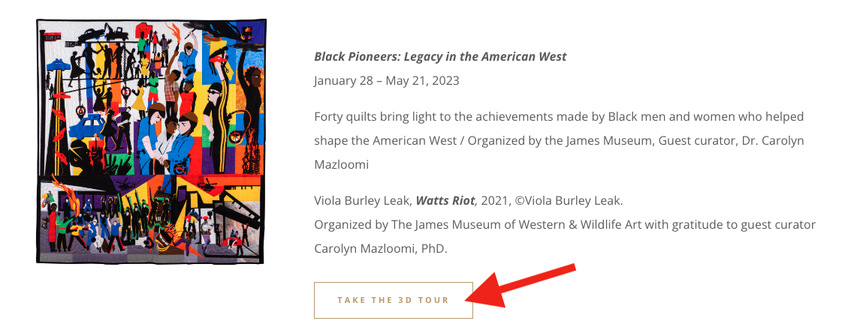Click "Carolyn Mazloomi, PhD." credit text
Viewport: 860px width, 336px height.
click(x=381, y=247)
